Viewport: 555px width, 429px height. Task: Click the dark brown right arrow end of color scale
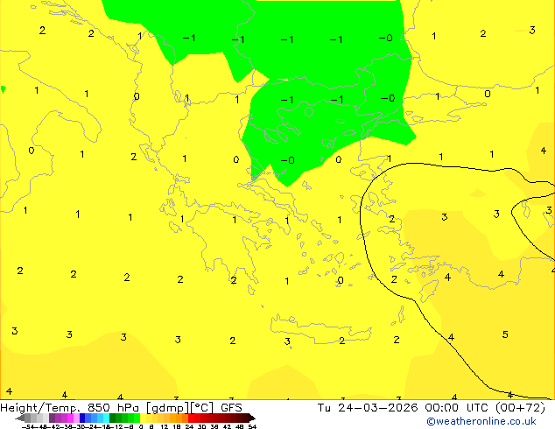point(252,418)
